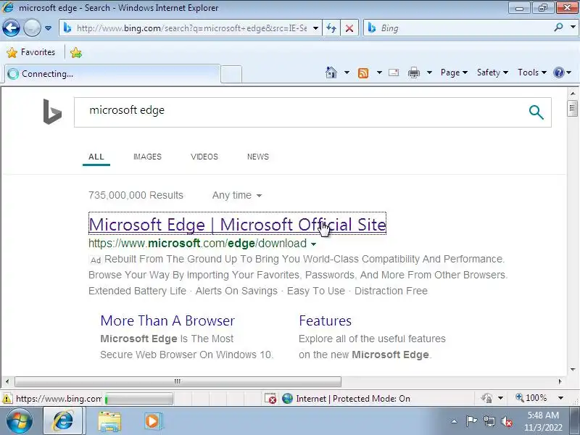Expand the Print options dropdown arrow
Screen dimensions: 580x435
429,72
